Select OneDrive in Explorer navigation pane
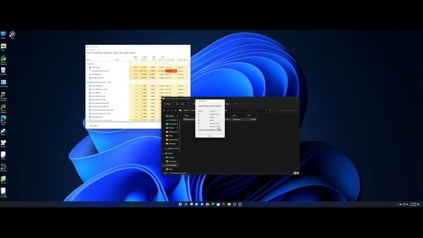The height and width of the screenshot is (238, 423). click(x=172, y=149)
